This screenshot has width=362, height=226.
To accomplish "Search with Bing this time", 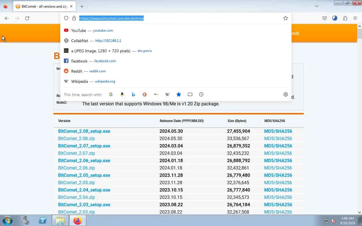I will click(x=133, y=94).
